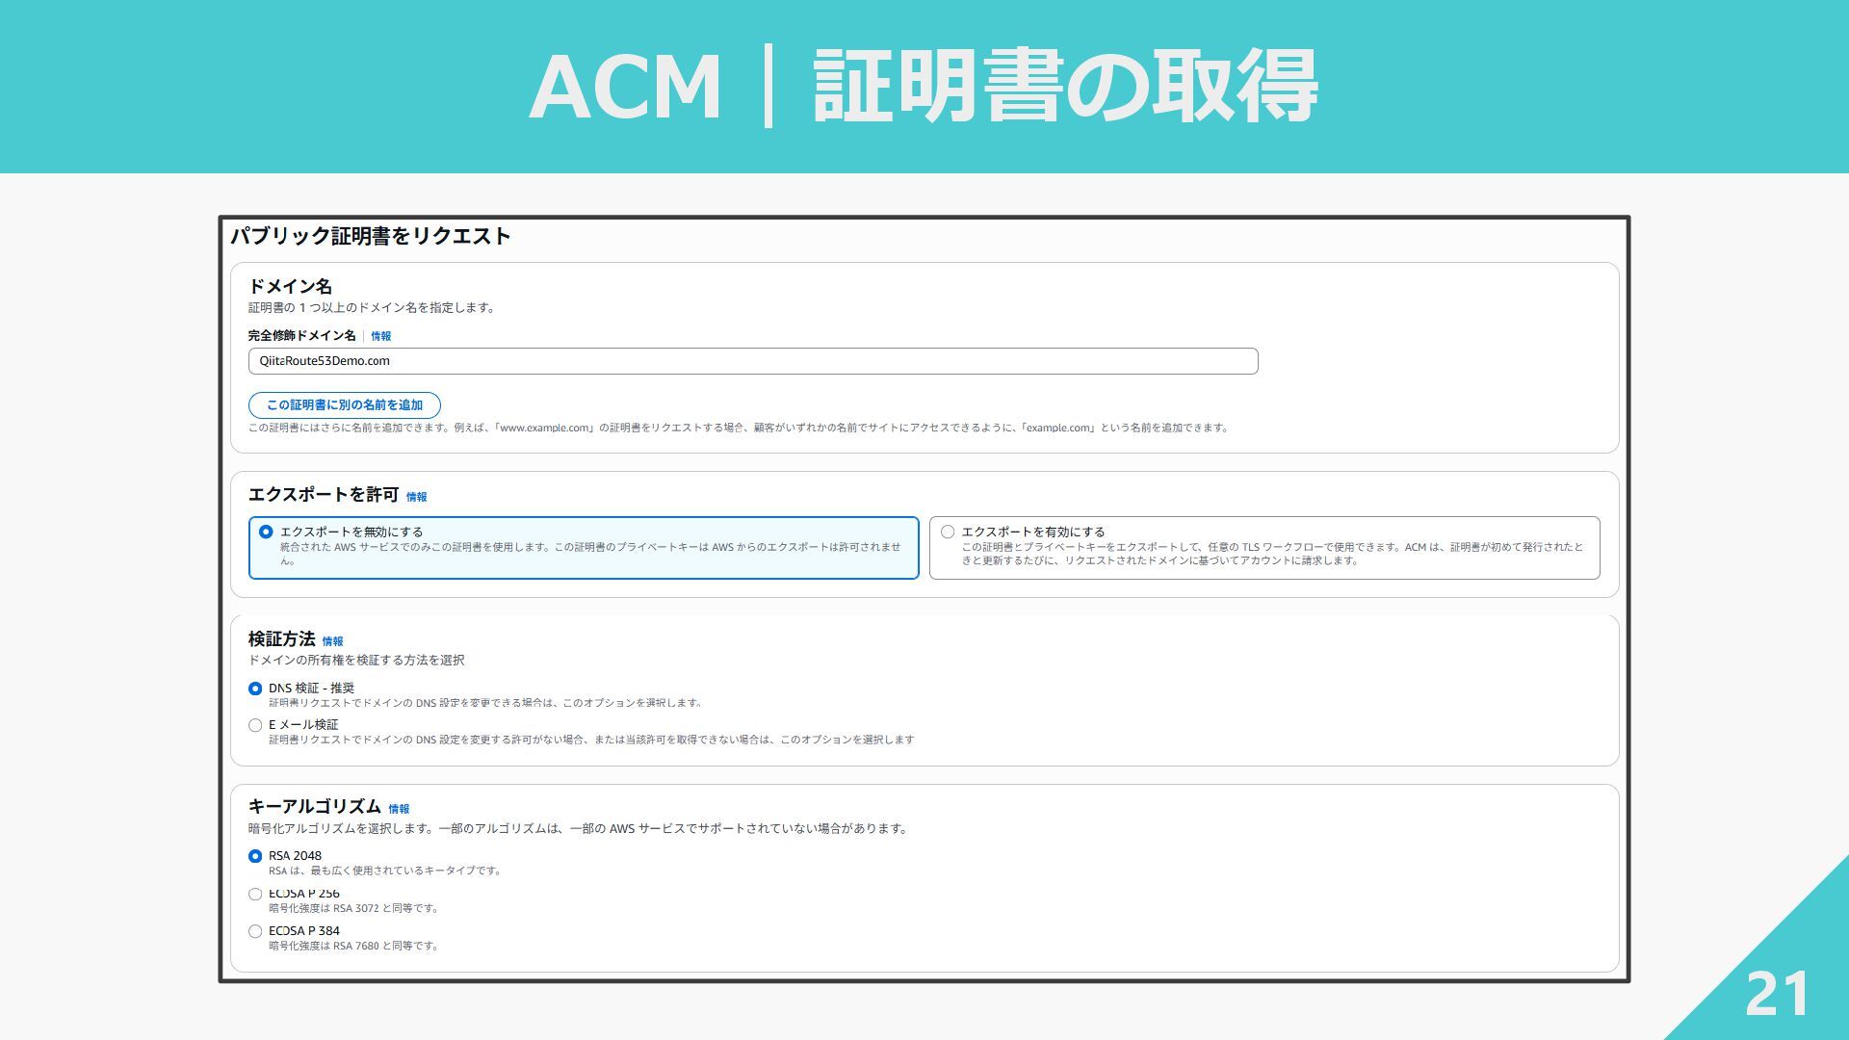This screenshot has height=1040, width=1849.
Task: Choose 'DNS 検証 - 推奨' radio button
Action: [x=255, y=689]
